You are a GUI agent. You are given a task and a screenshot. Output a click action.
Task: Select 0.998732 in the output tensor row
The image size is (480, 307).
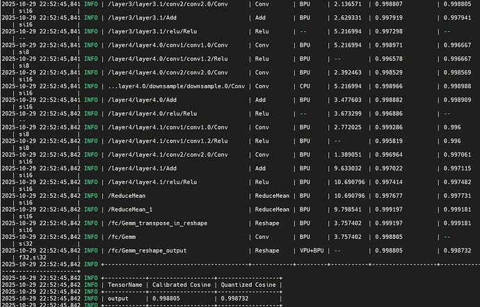pyautogui.click(x=235, y=299)
